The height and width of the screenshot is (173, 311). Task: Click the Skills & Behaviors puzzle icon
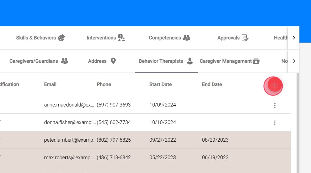coord(62,38)
